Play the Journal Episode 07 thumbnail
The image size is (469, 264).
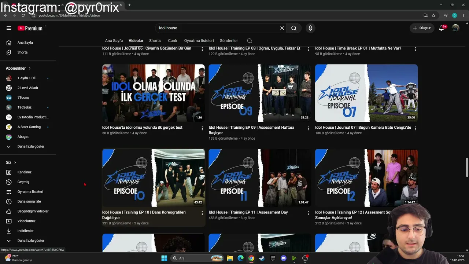point(366,93)
